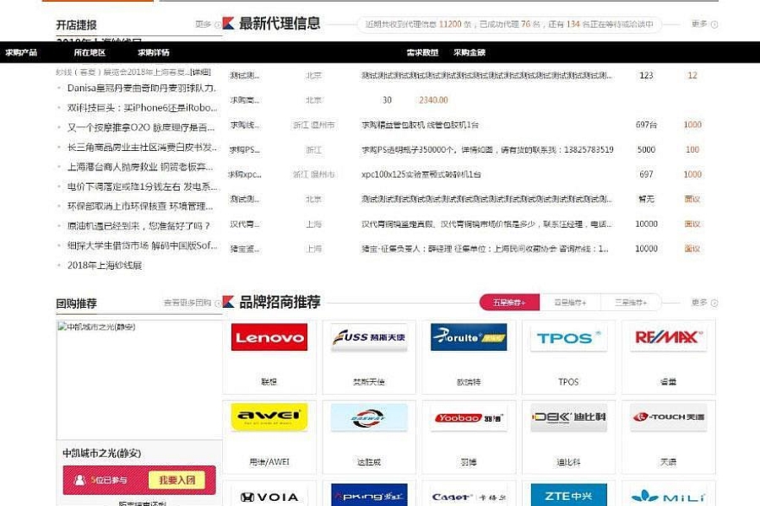Click the 求购详情 column header
The image size is (760, 506).
(154, 52)
